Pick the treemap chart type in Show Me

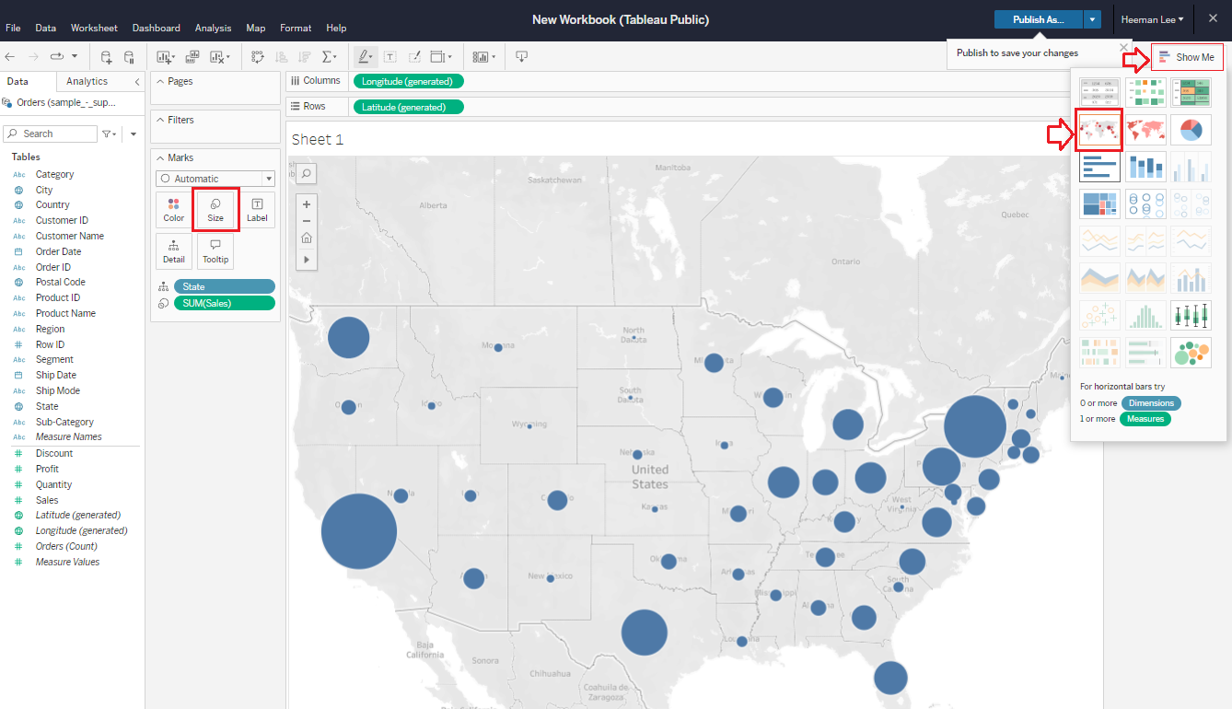[1099, 204]
